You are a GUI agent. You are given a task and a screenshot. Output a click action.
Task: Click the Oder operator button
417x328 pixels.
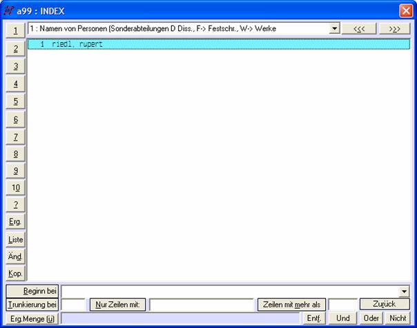pyautogui.click(x=371, y=318)
